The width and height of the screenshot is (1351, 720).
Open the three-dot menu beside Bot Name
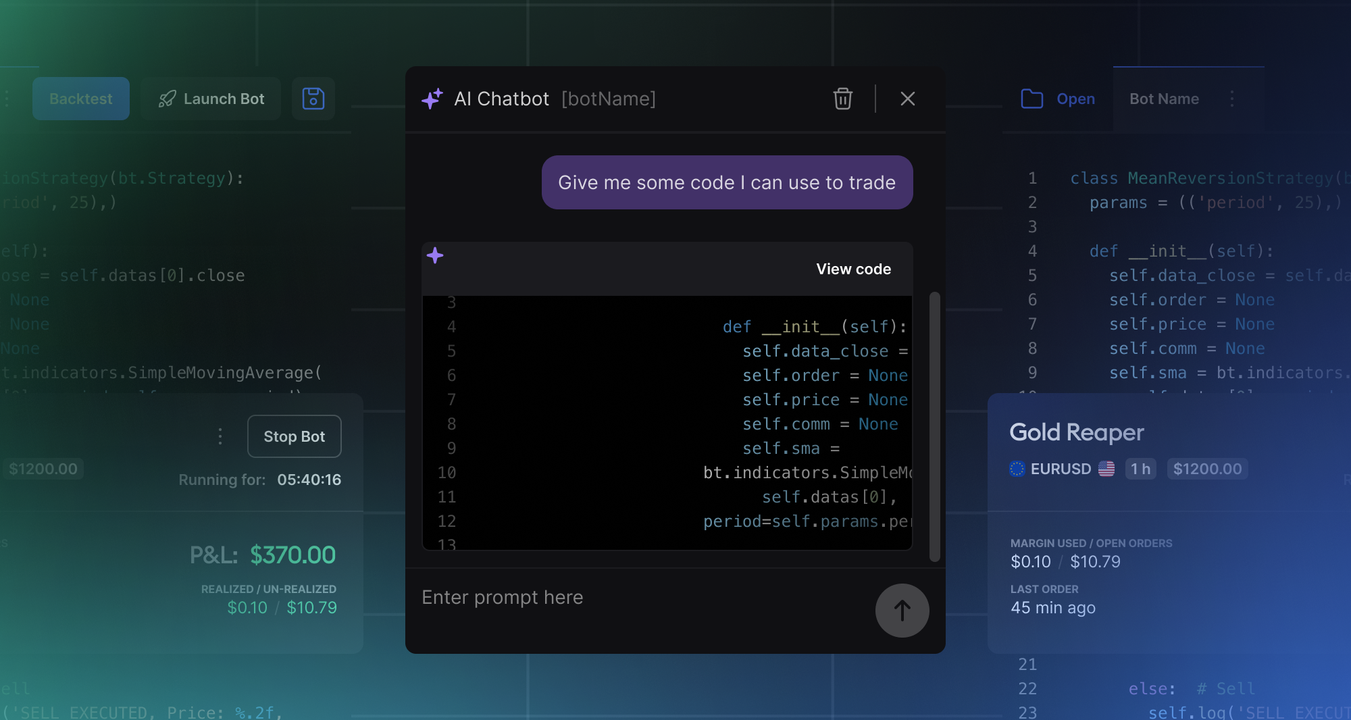(x=1232, y=99)
